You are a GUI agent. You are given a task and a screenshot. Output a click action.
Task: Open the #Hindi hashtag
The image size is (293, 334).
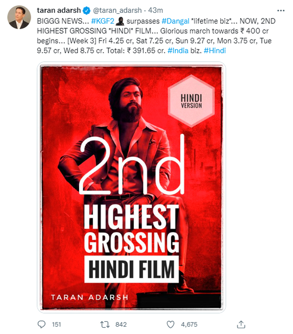214,51
